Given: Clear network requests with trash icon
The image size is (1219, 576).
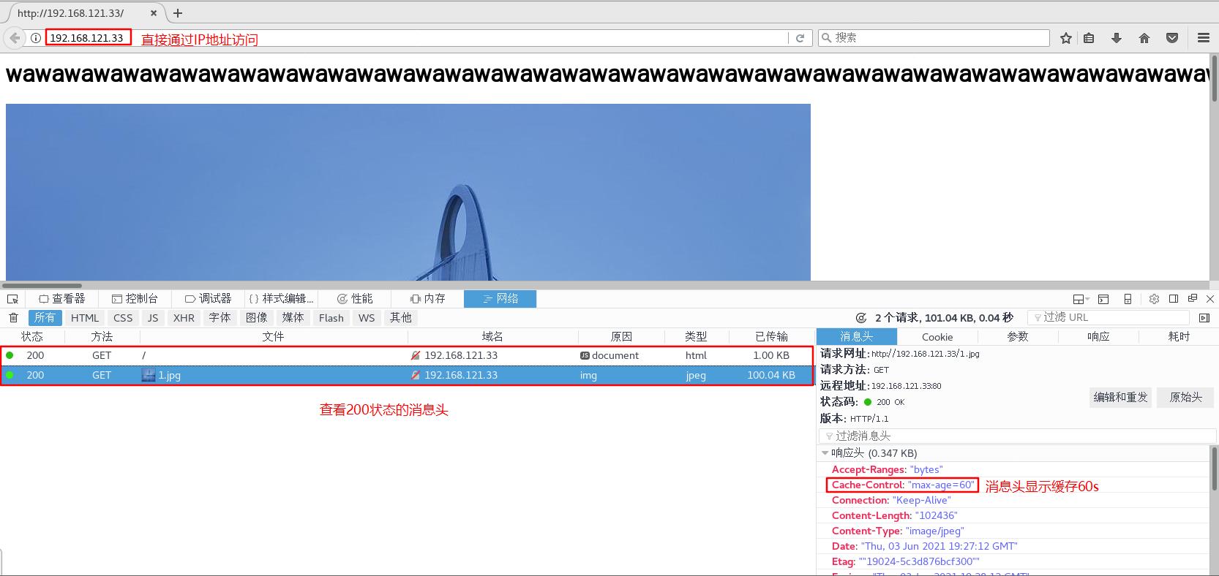Looking at the screenshot, I should (x=13, y=317).
